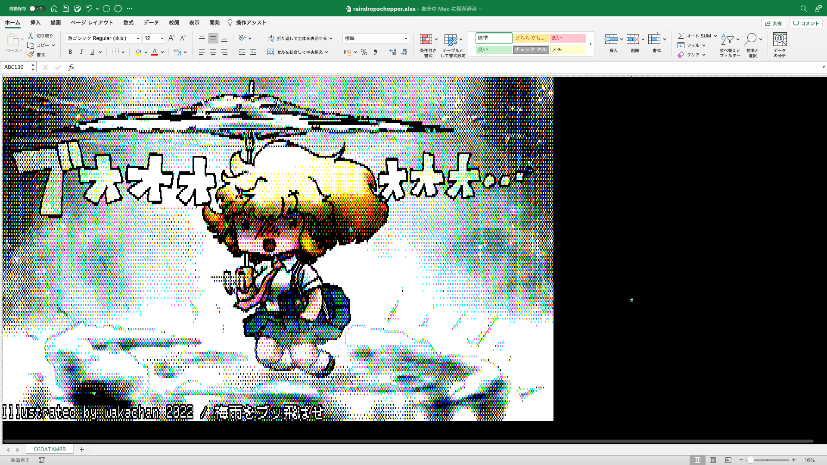Image resolution: width=827 pixels, height=465 pixels.
Task: Toggle top vertical alignment
Action: click(202, 38)
